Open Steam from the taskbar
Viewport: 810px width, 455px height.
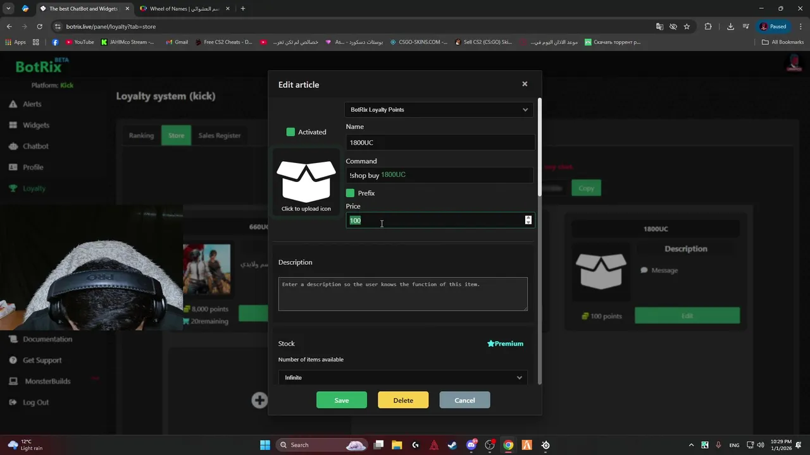[452, 445]
